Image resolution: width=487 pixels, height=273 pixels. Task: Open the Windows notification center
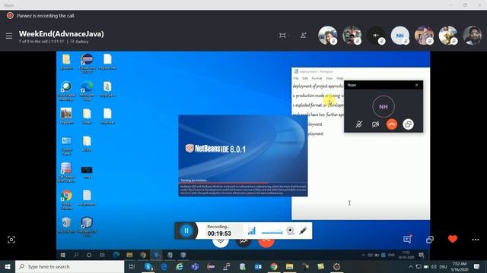point(476,266)
